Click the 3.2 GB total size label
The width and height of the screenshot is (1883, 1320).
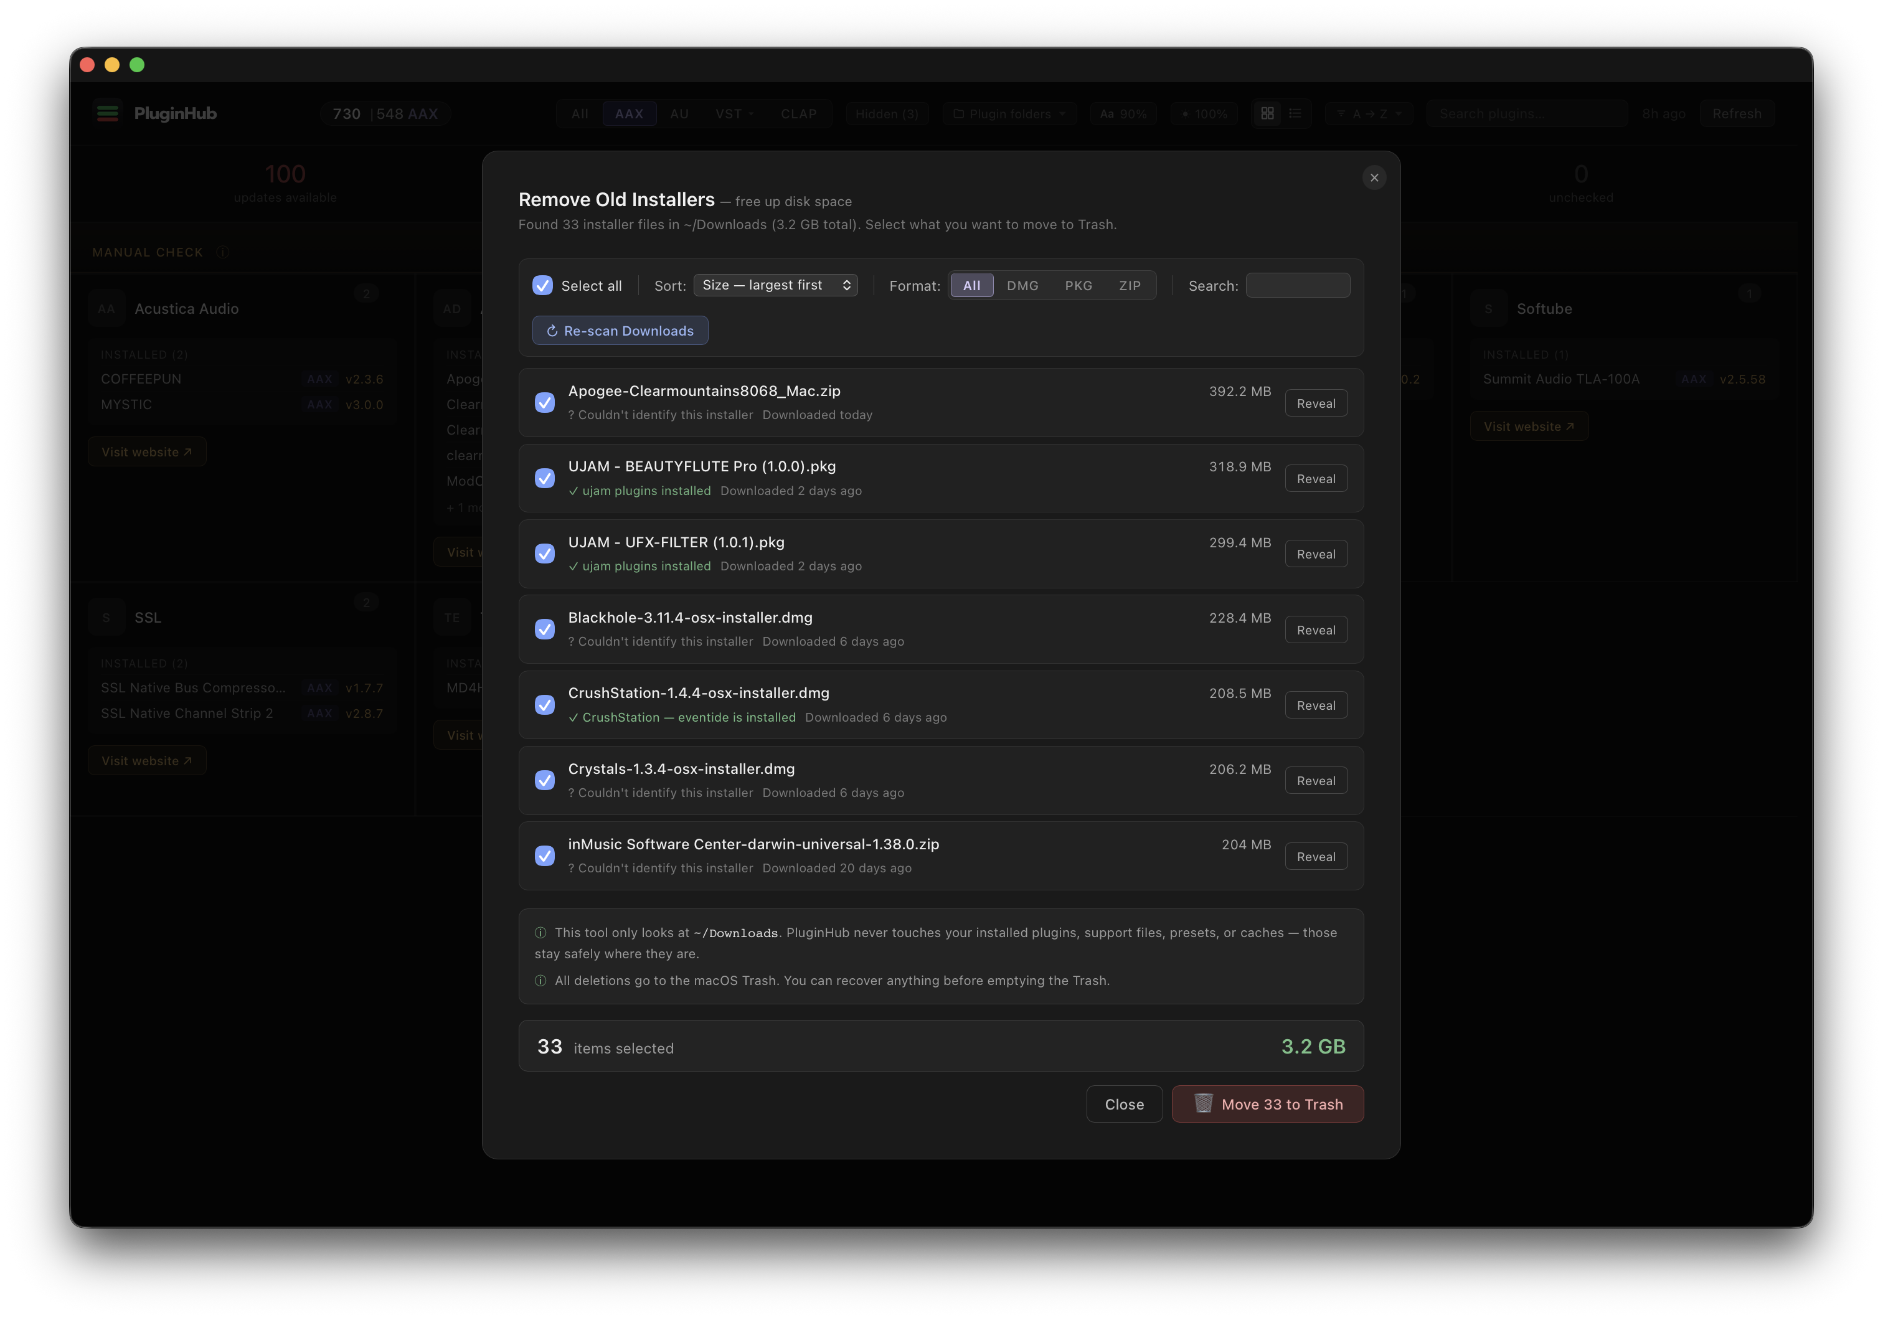[x=1313, y=1046]
